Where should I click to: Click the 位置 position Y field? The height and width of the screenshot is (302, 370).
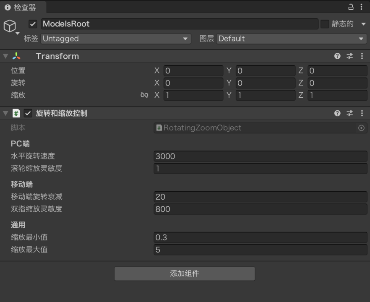pyautogui.click(x=266, y=71)
